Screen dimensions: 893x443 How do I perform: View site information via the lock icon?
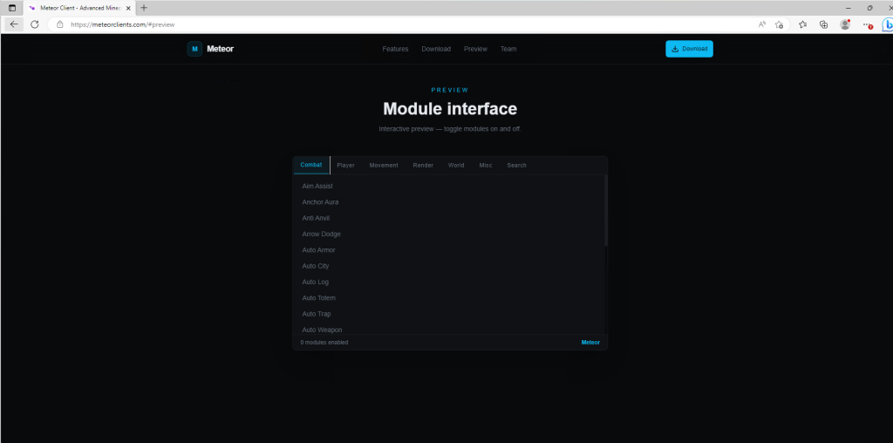(60, 24)
